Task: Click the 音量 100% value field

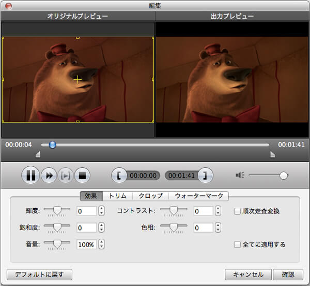Action: pos(87,245)
